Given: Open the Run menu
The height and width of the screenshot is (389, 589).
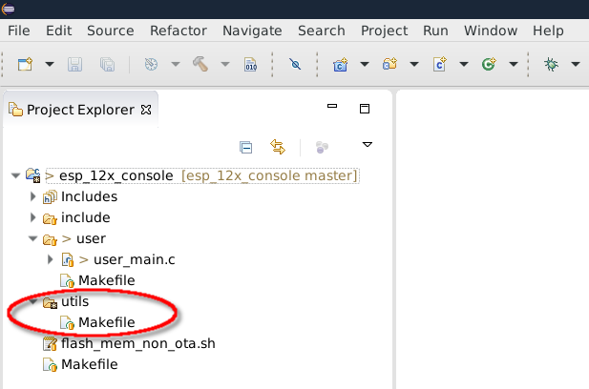Looking at the screenshot, I should click(435, 31).
